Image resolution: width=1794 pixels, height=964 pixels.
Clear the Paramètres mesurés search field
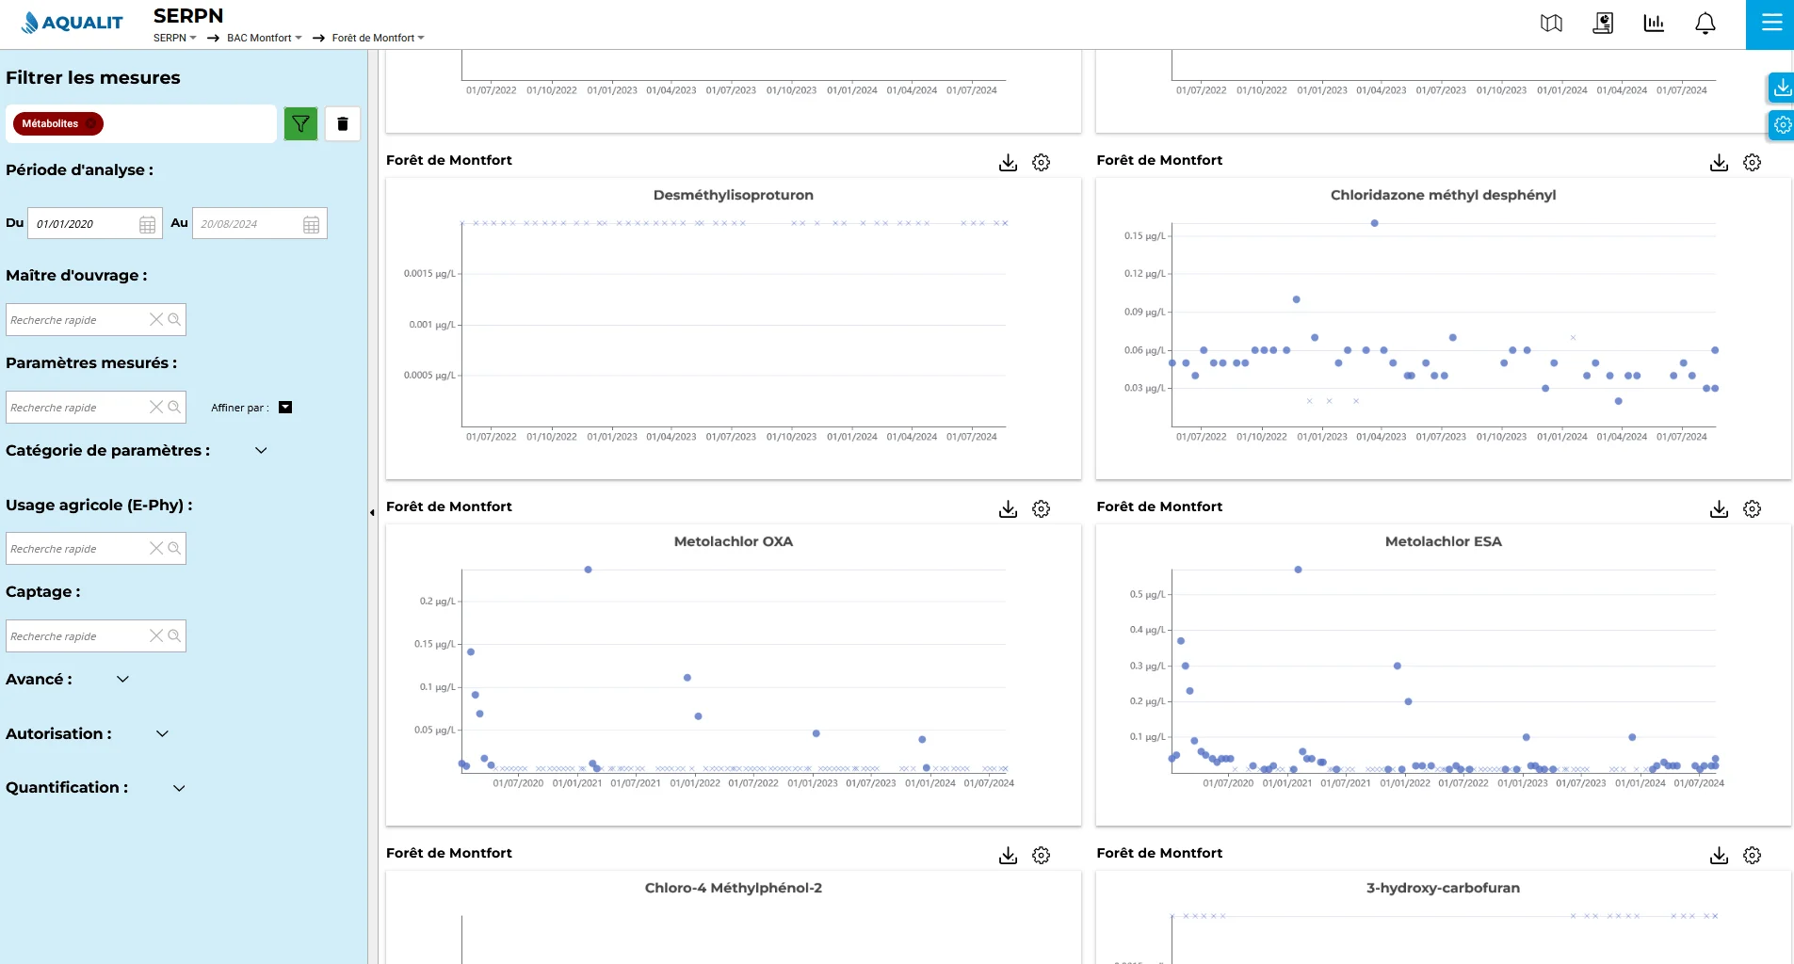click(156, 407)
